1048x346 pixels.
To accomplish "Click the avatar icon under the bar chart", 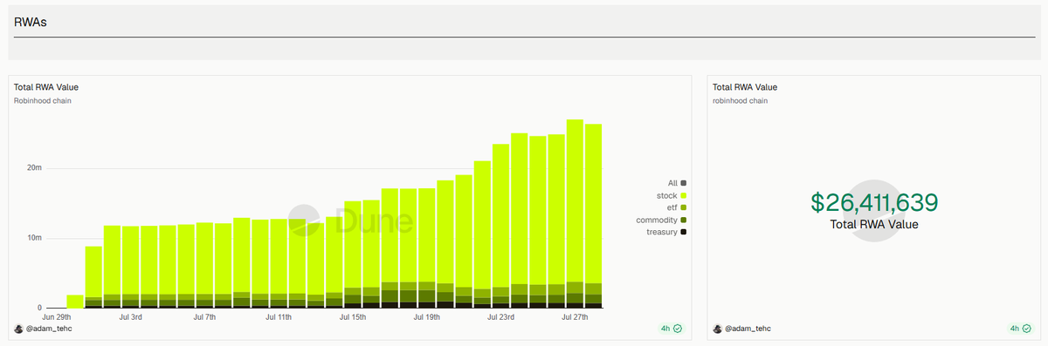I will pos(19,329).
